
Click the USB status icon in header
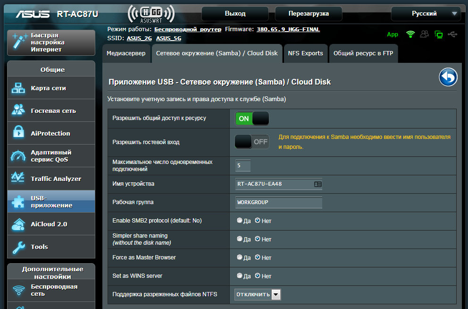[x=453, y=34]
